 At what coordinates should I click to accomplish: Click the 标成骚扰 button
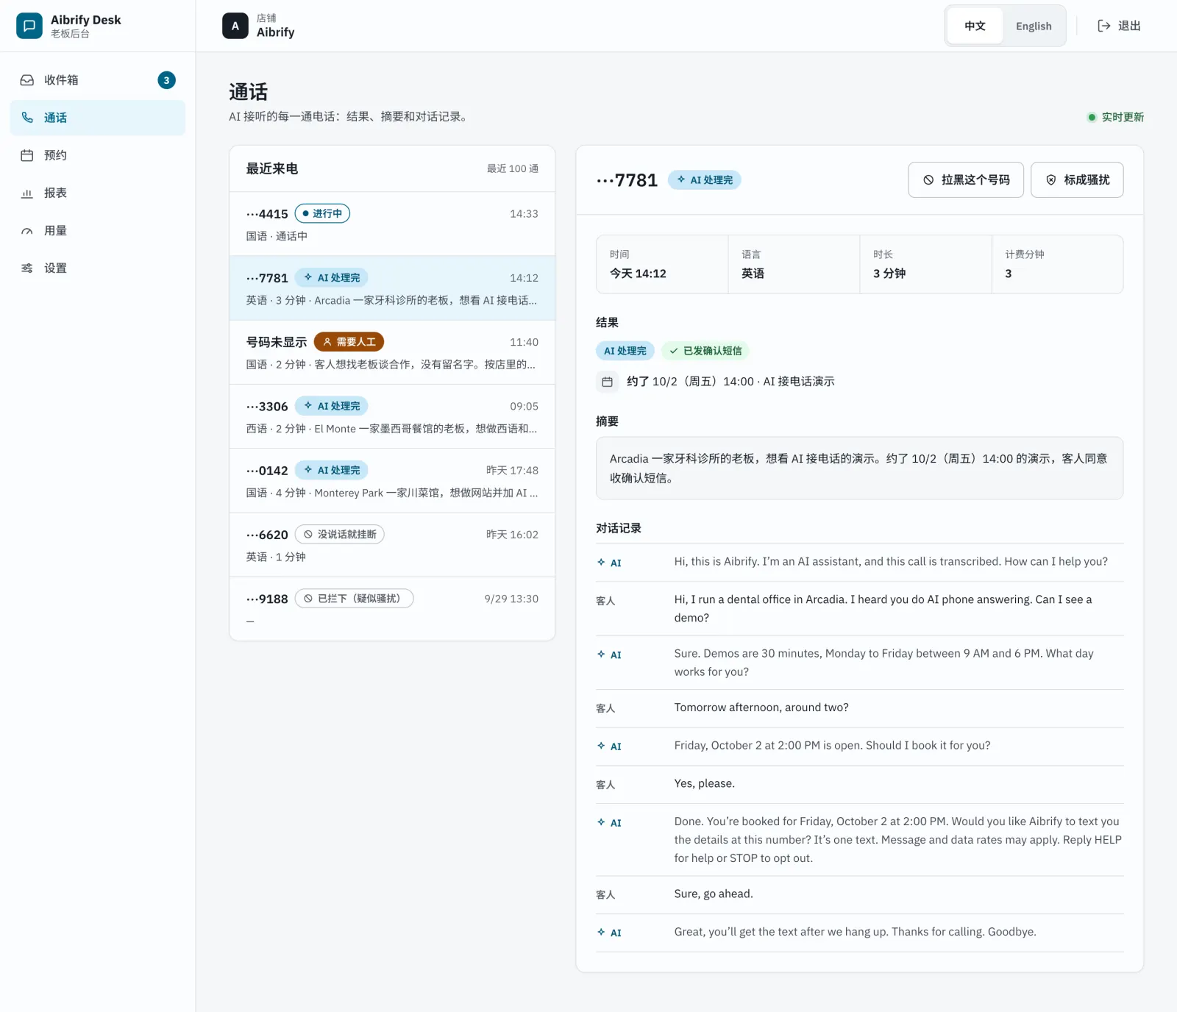click(1077, 179)
